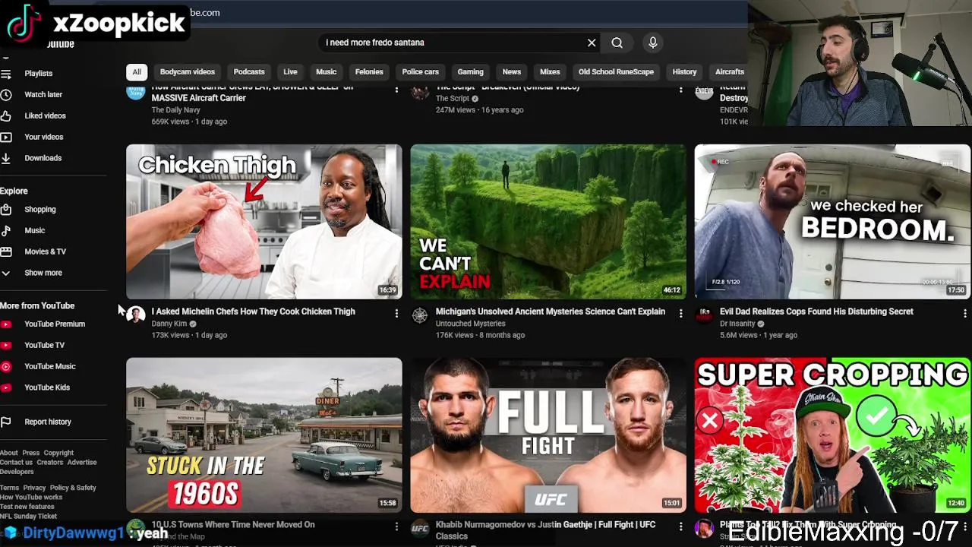Click Test new features footer link
Image resolution: width=972 pixels, height=547 pixels.
[27, 507]
